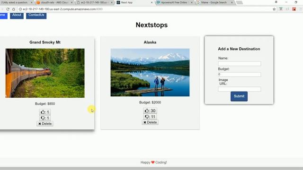The height and width of the screenshot is (170, 303).
Task: Delete the Grand Smoky Mt card
Action: (x=45, y=124)
